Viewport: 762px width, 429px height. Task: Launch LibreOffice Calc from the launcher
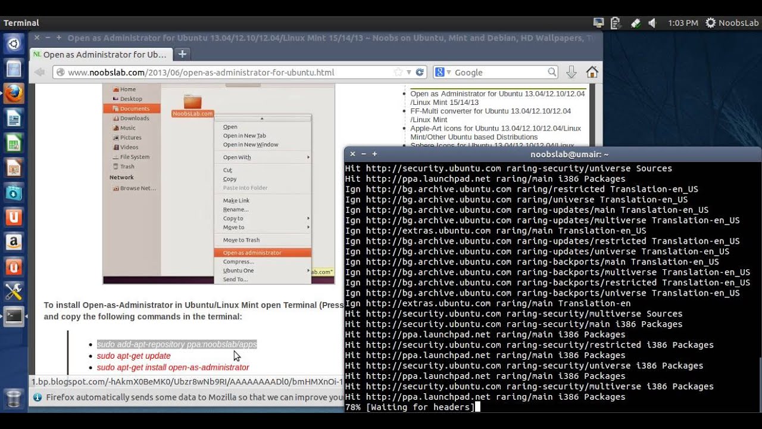coord(14,143)
